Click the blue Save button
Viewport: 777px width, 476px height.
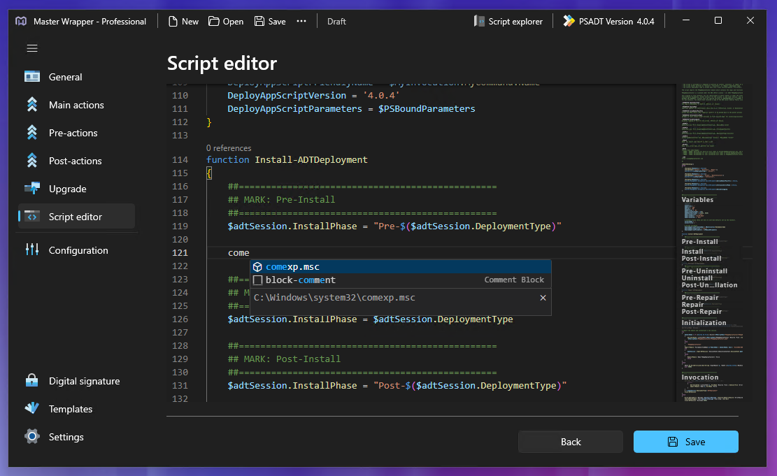(686, 442)
